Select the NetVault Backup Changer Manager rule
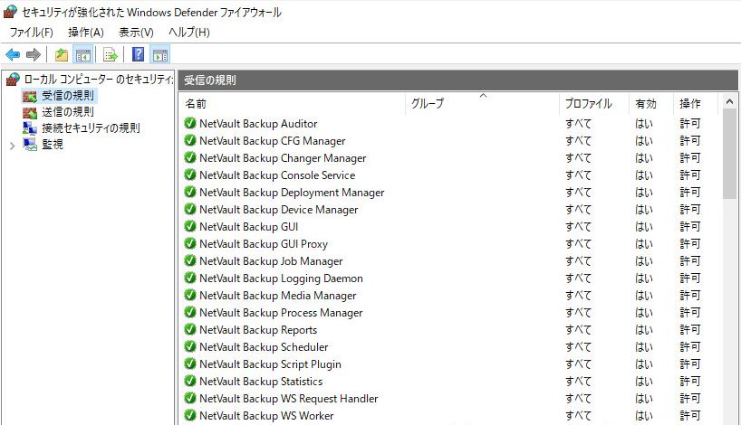Image resolution: width=741 pixels, height=425 pixels. click(x=283, y=158)
